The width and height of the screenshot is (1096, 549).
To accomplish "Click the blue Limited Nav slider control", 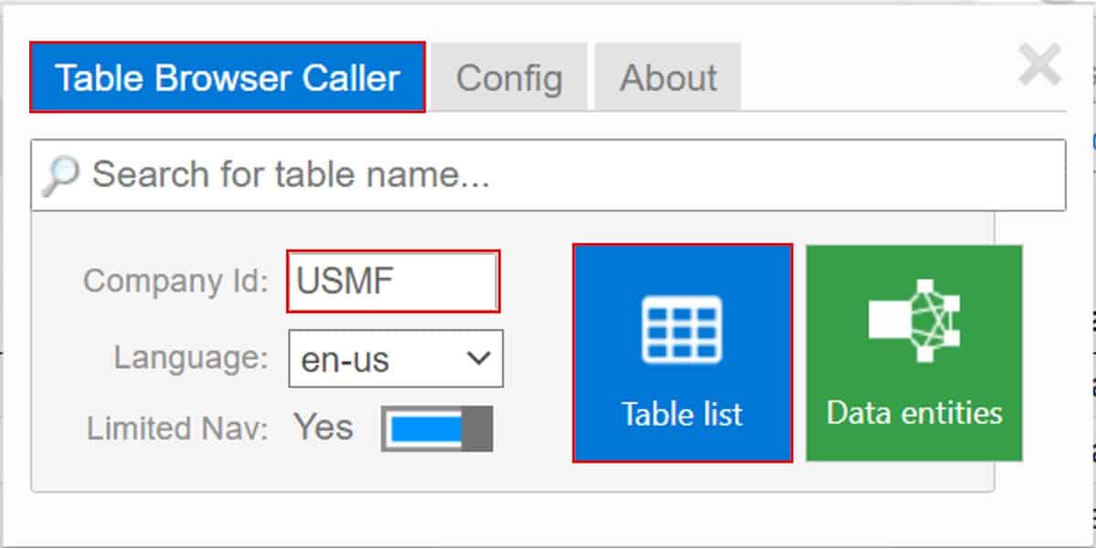I will pos(426,426).
